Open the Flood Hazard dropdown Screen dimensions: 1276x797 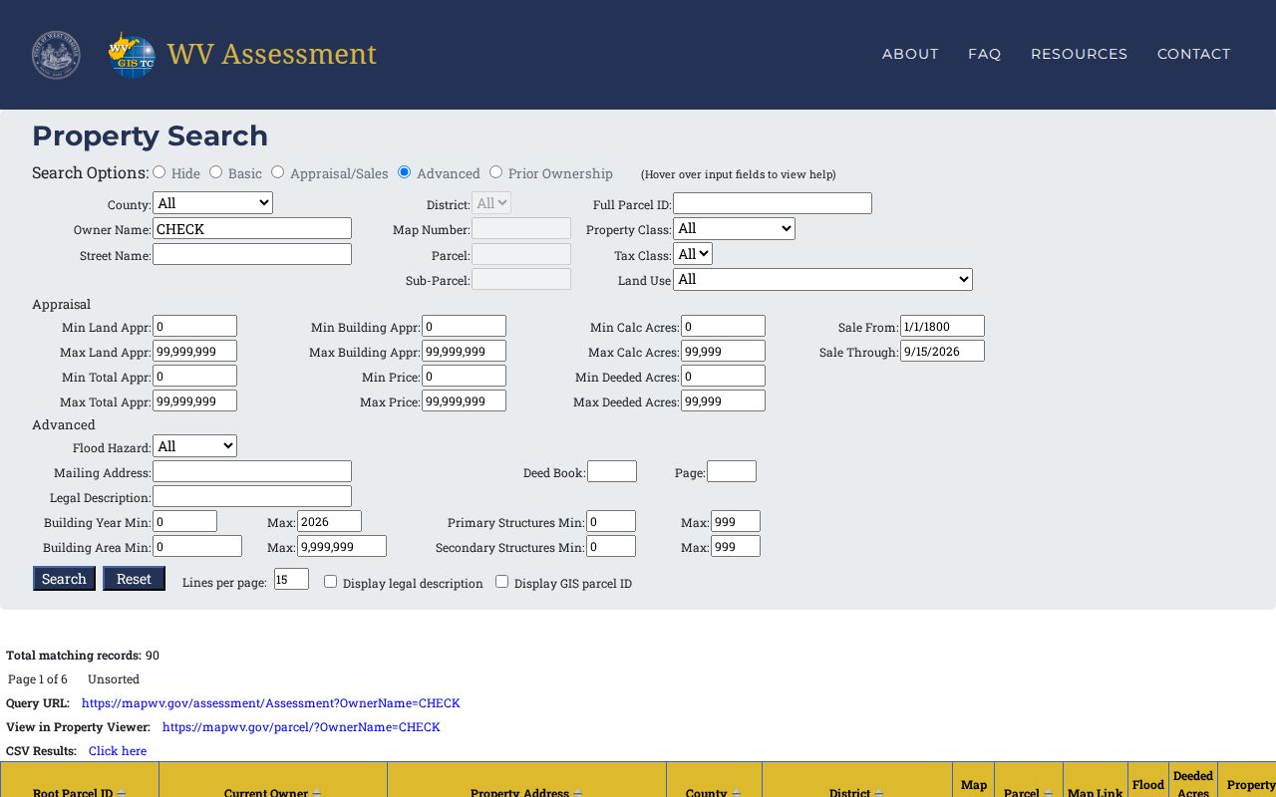click(194, 446)
